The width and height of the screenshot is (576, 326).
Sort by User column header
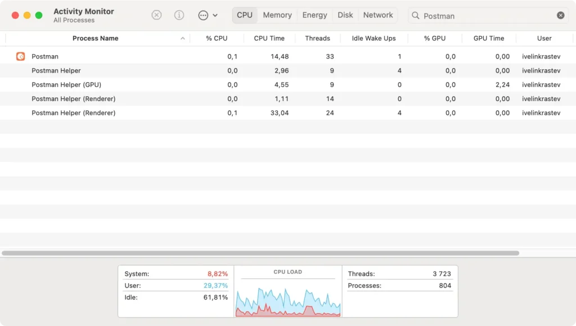pos(544,38)
